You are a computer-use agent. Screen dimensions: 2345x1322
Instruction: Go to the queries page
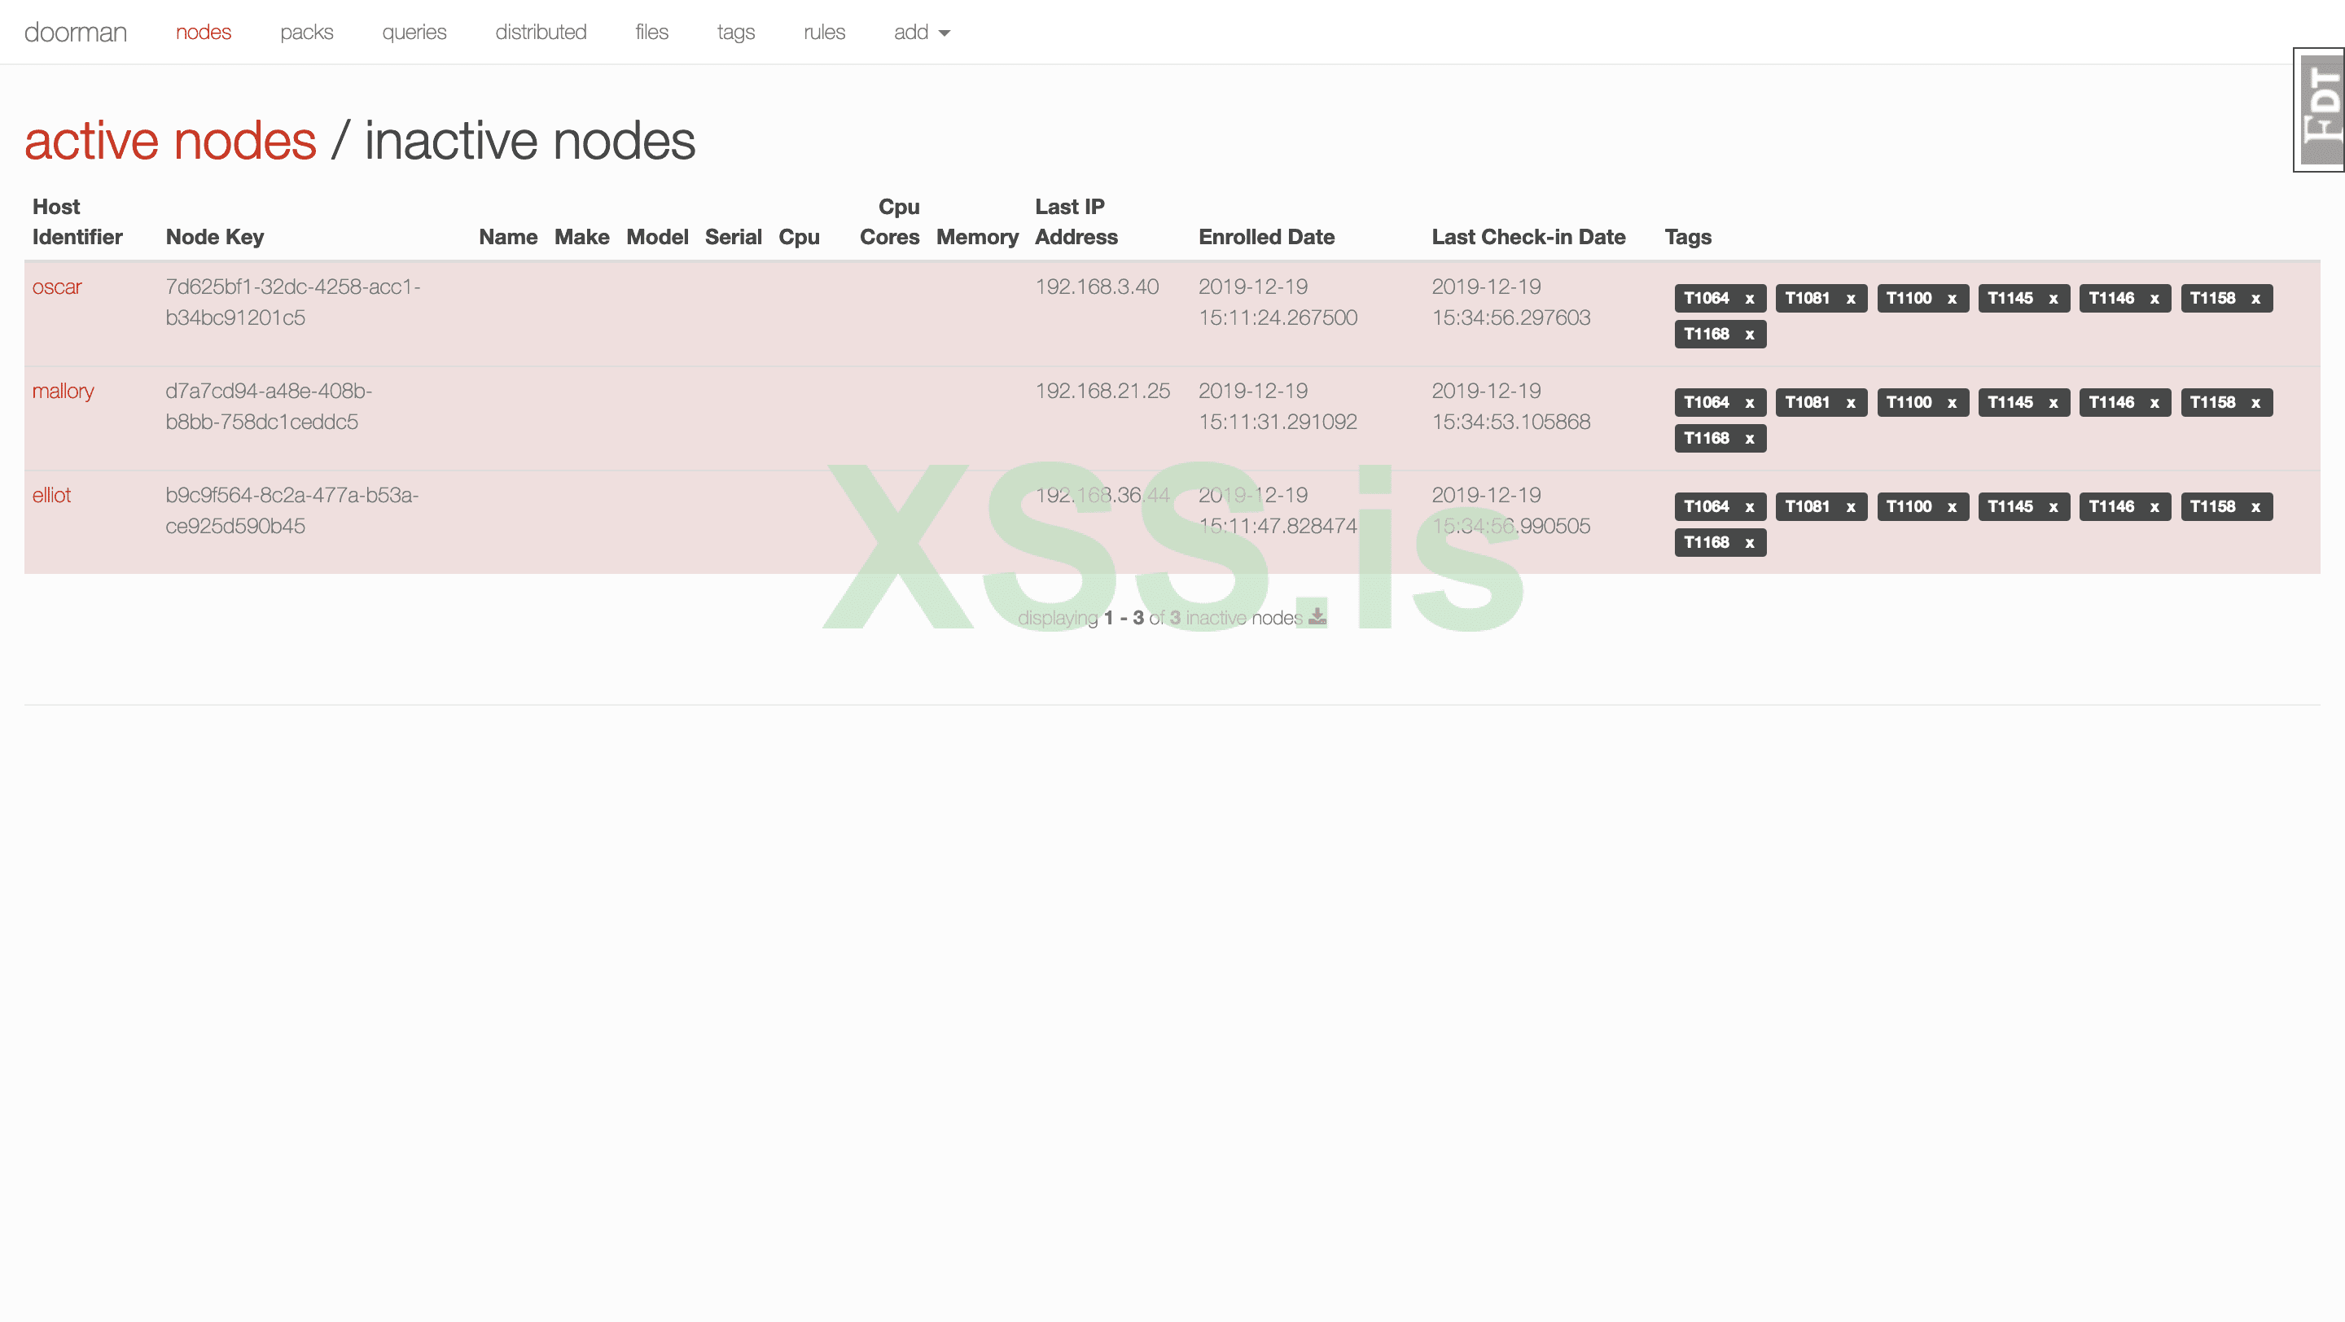(x=414, y=33)
